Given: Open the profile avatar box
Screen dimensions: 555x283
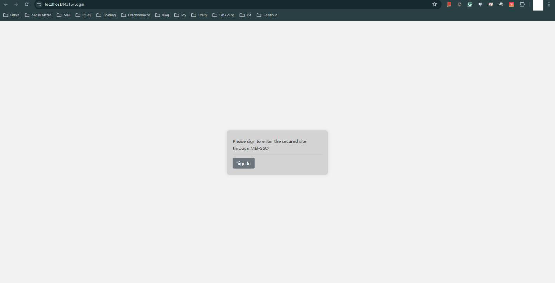Looking at the screenshot, I should [538, 5].
